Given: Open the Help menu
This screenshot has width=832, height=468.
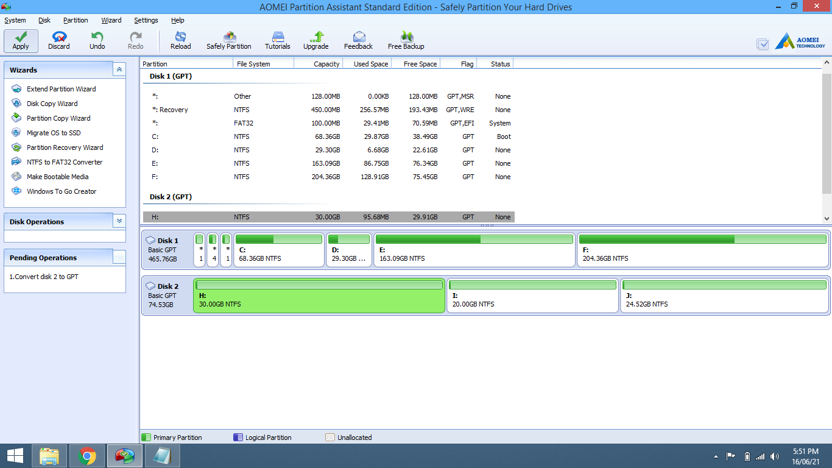Looking at the screenshot, I should click(x=178, y=20).
